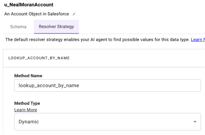Click empty space right of LOOKUP_ACCOUNT_BY_NAME header

[137, 58]
